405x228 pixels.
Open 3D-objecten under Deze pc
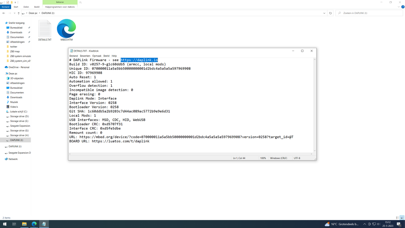point(17,78)
